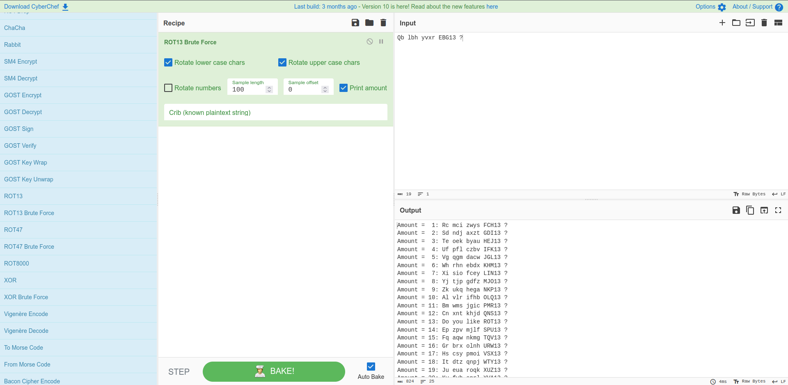Screen dimensions: 788x385
Task: Clear the recipe with trash icon
Action: pyautogui.click(x=383, y=23)
